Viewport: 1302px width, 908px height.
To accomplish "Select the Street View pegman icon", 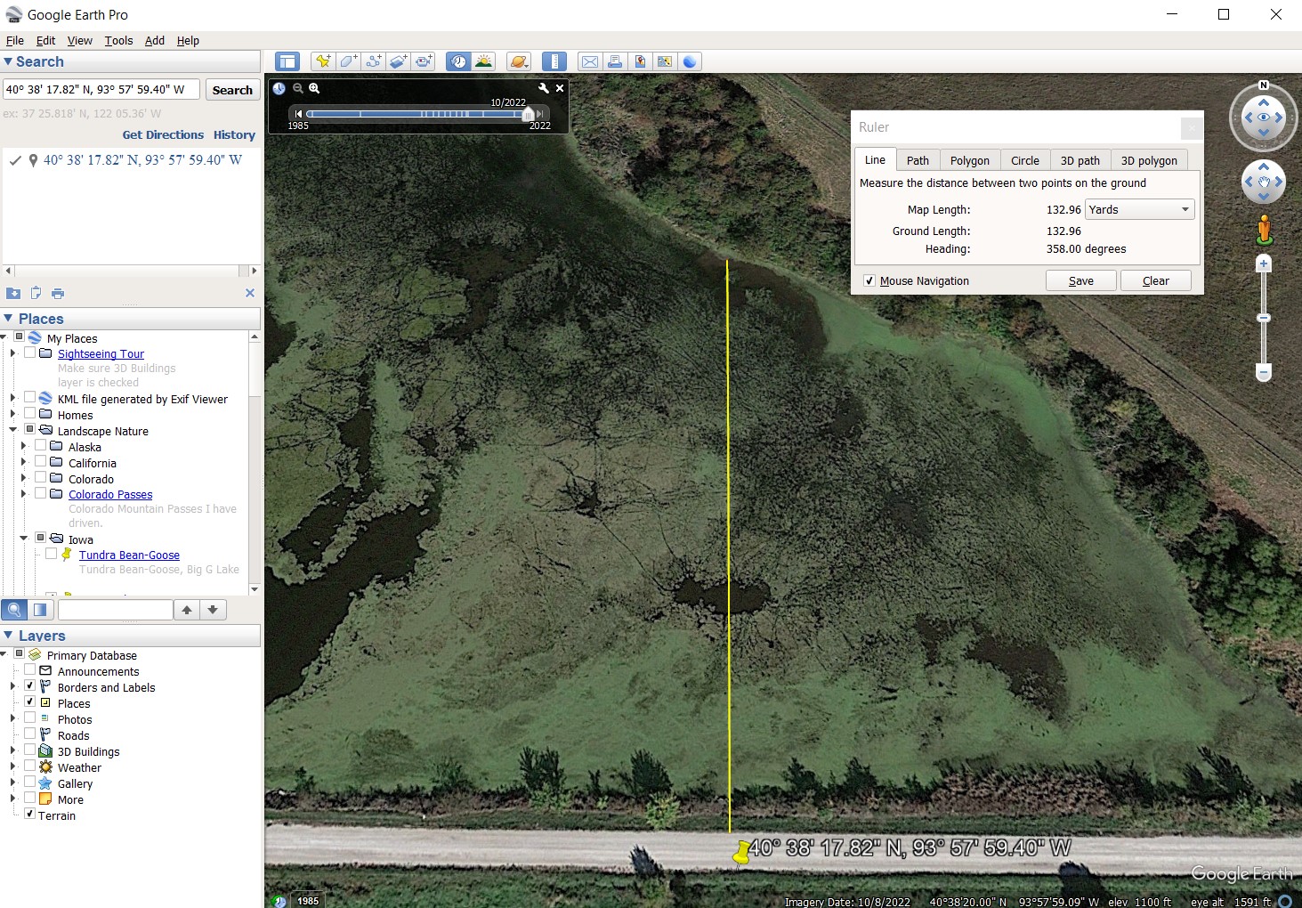I will tap(1264, 230).
